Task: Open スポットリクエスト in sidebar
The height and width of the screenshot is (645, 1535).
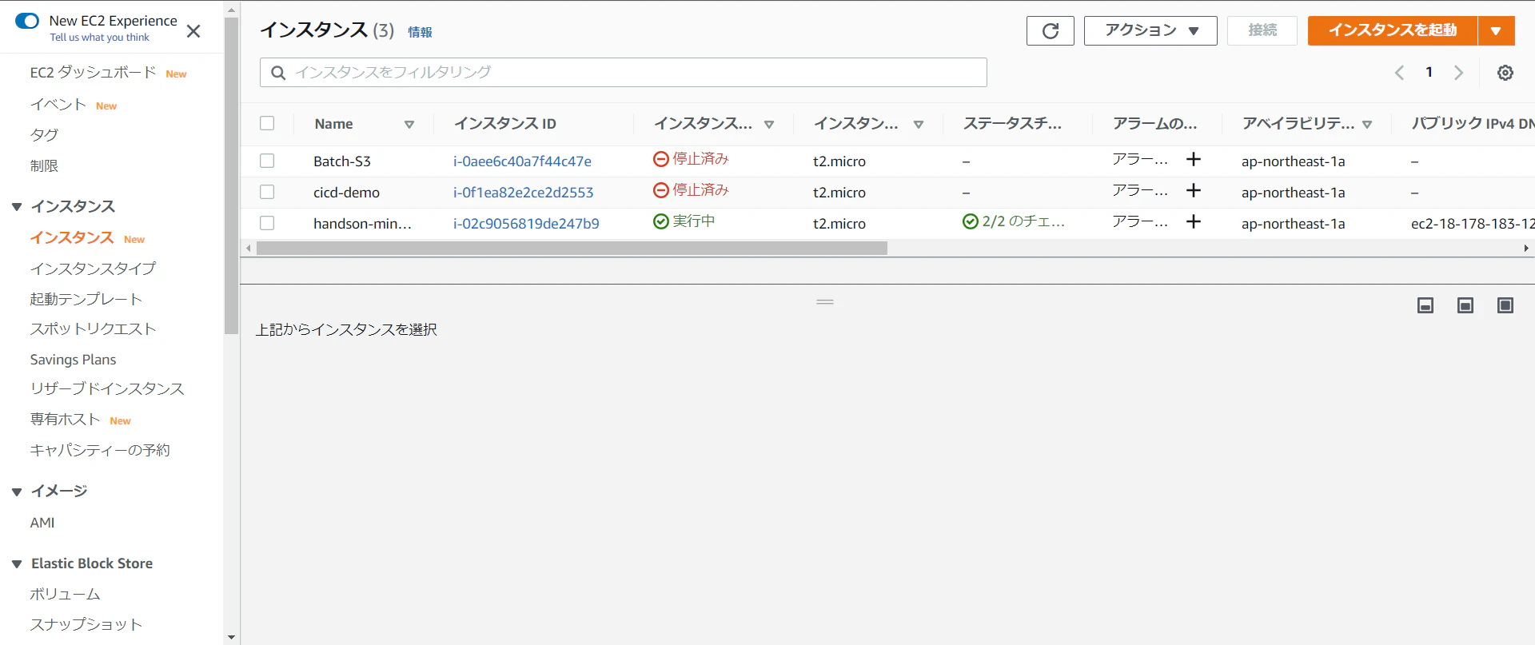Action: click(x=93, y=328)
